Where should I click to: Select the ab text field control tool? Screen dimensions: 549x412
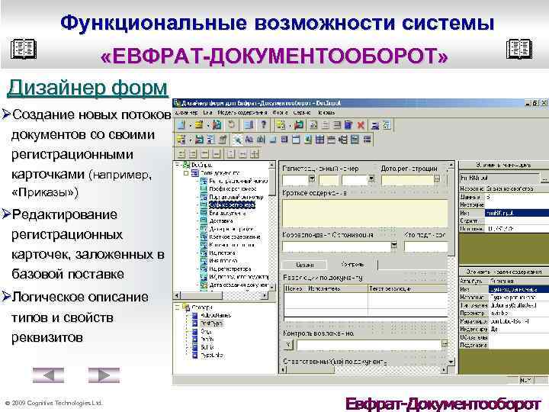261,140
